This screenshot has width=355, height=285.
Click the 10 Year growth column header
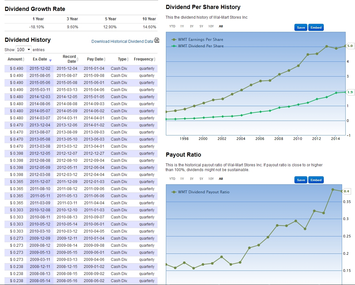tap(149, 19)
